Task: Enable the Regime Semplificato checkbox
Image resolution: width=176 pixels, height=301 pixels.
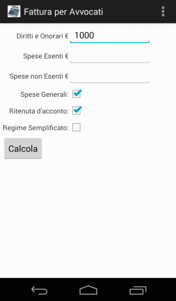Action: [x=76, y=128]
